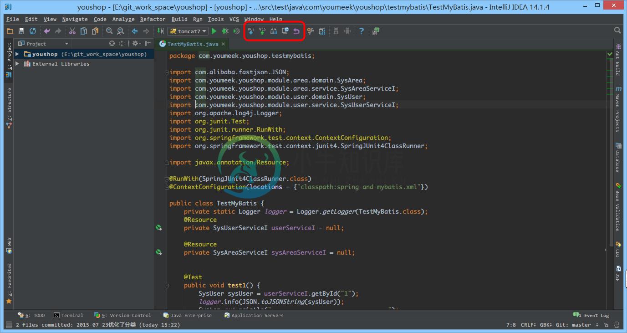Click the Compare with Same Repository Version icon
This screenshot has width=627, height=333.
274,31
